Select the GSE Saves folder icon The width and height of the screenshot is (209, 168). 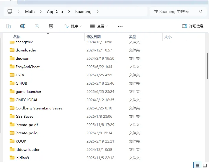tap(12, 116)
